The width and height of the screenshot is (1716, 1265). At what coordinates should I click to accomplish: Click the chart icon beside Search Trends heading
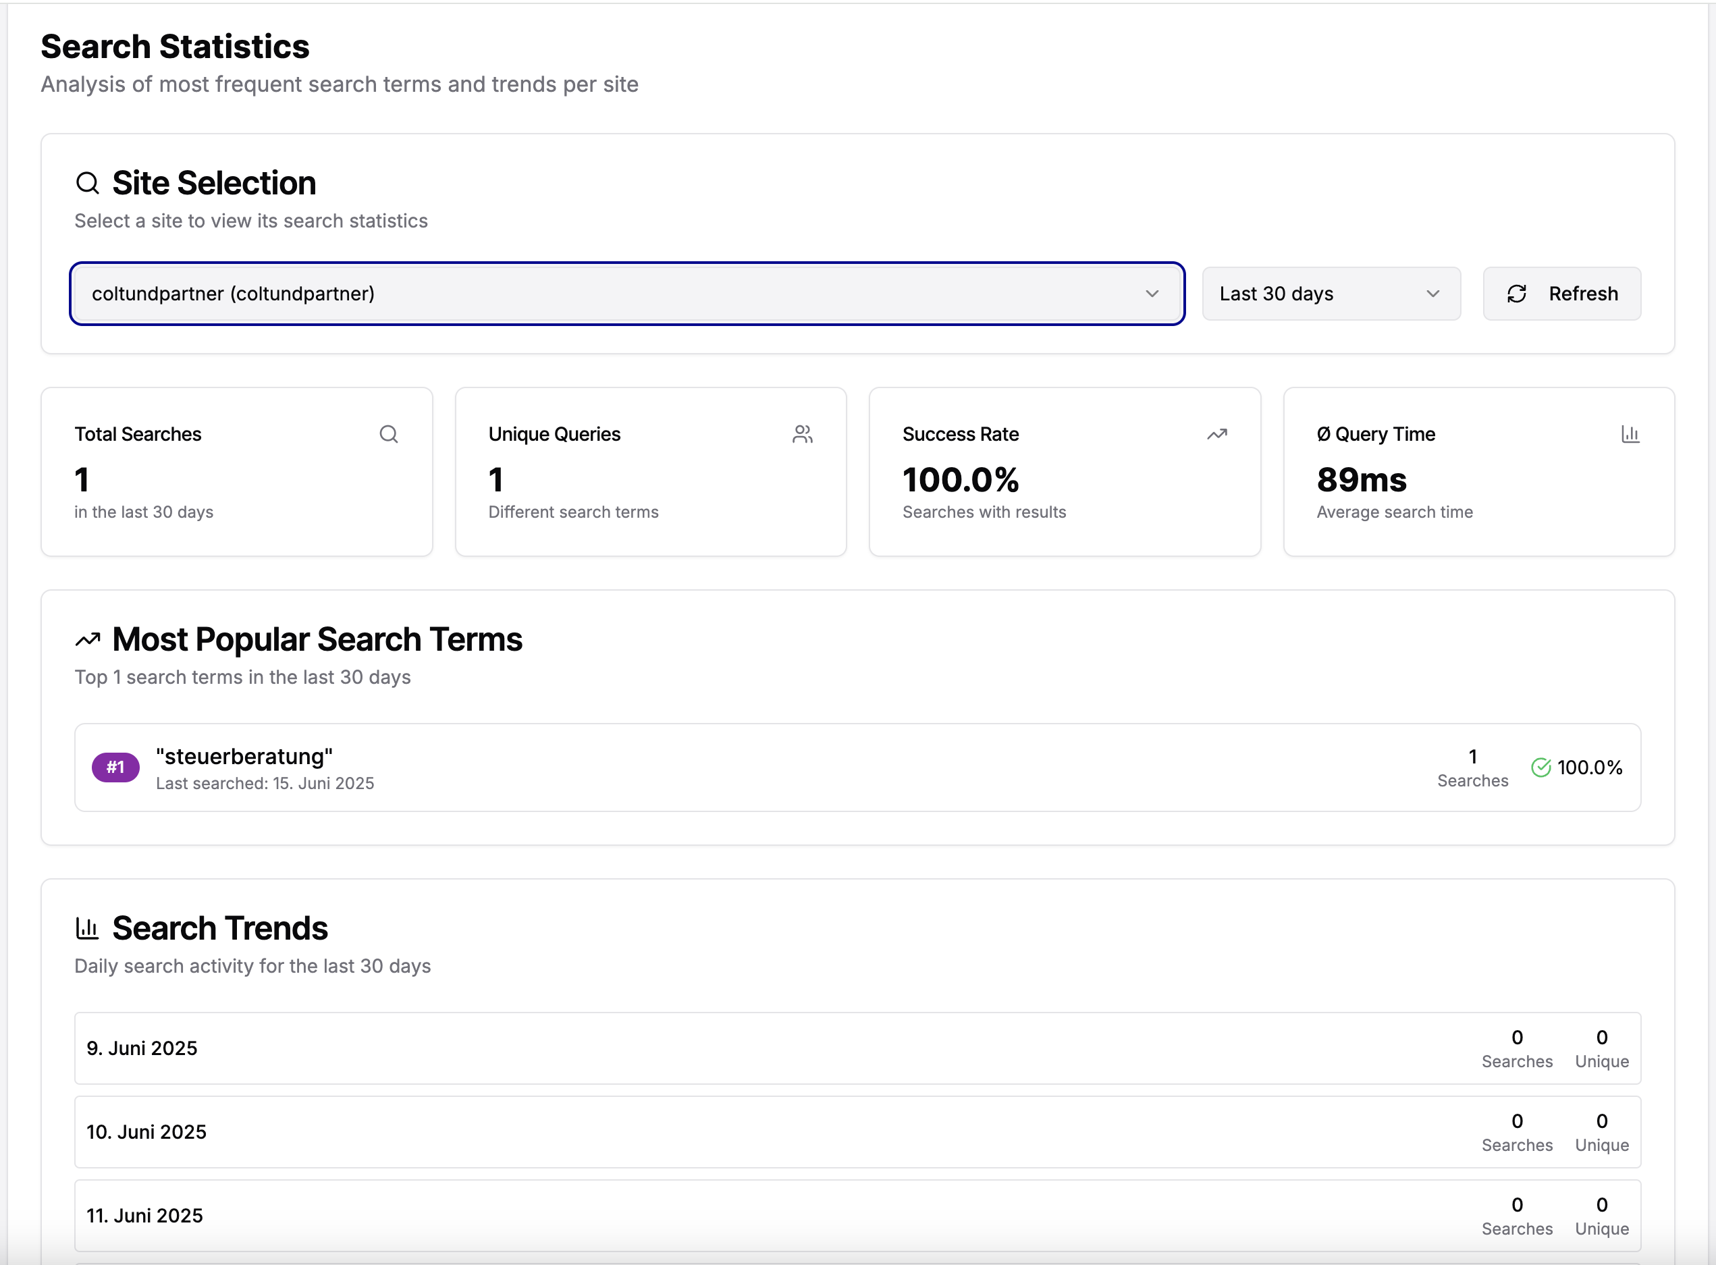[x=86, y=927]
